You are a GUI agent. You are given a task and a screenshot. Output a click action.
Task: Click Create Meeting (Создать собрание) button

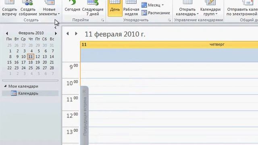pyautogui.click(x=28, y=8)
